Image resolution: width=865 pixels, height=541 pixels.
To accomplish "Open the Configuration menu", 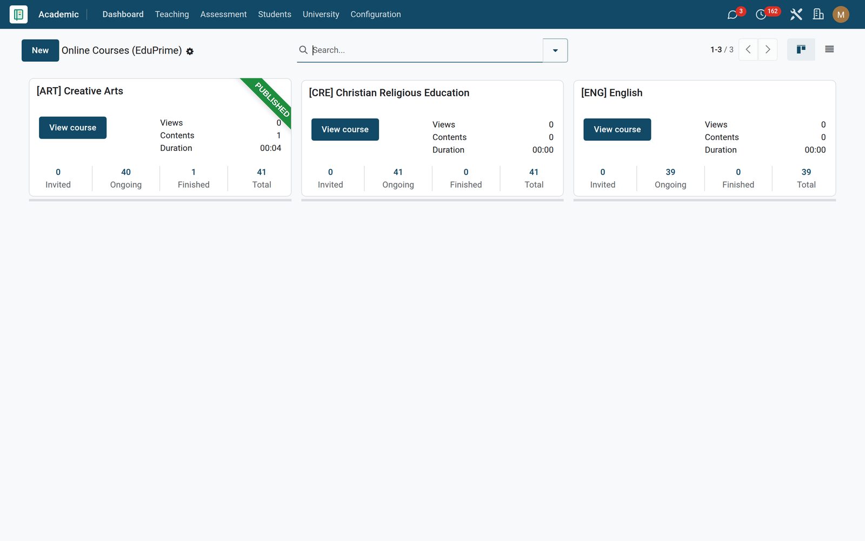I will 376,15.
